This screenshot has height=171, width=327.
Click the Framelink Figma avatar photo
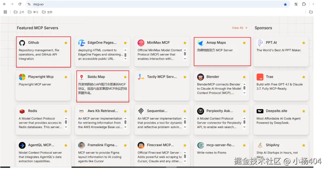coord(82,145)
